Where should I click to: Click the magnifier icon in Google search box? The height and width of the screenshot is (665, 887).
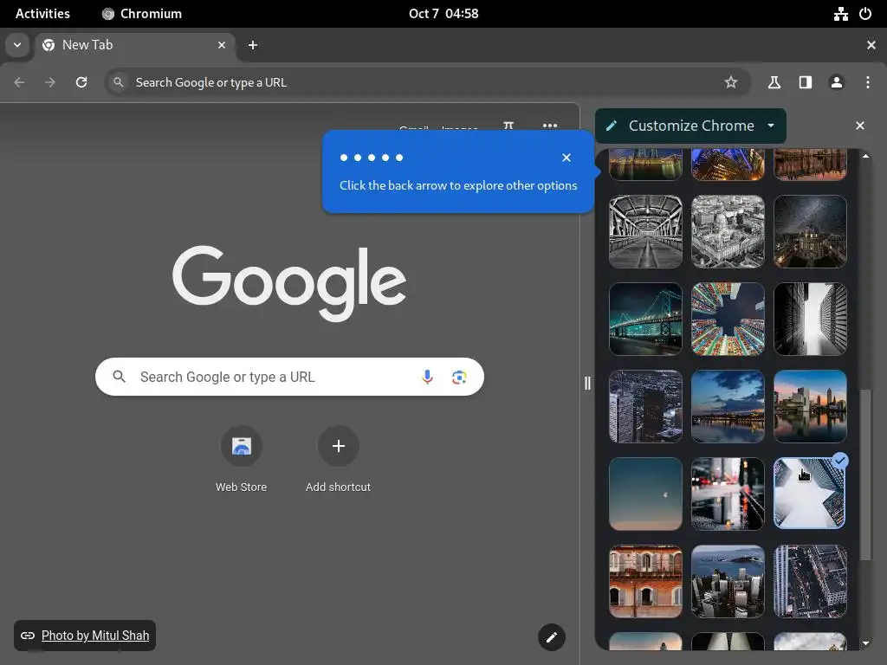point(119,377)
